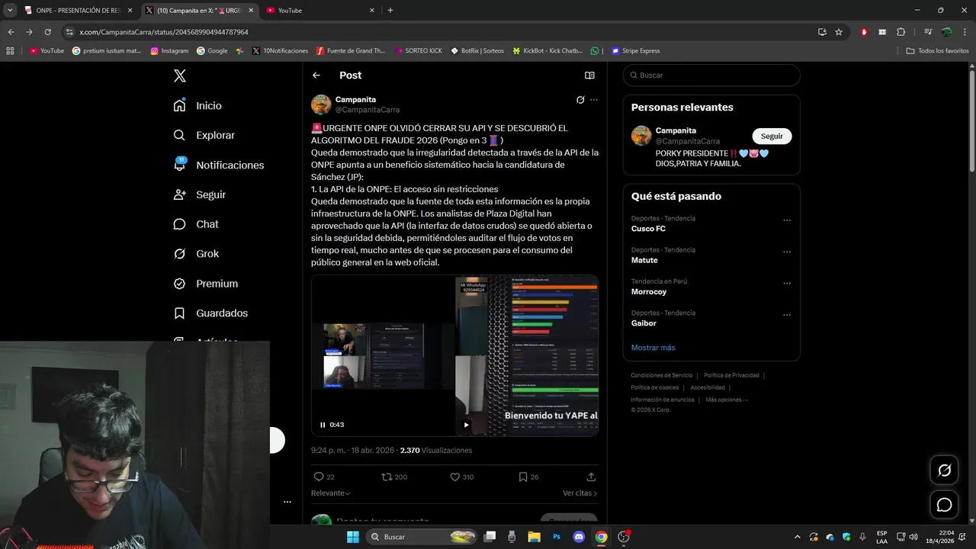Open options for Matute trend

point(787,252)
